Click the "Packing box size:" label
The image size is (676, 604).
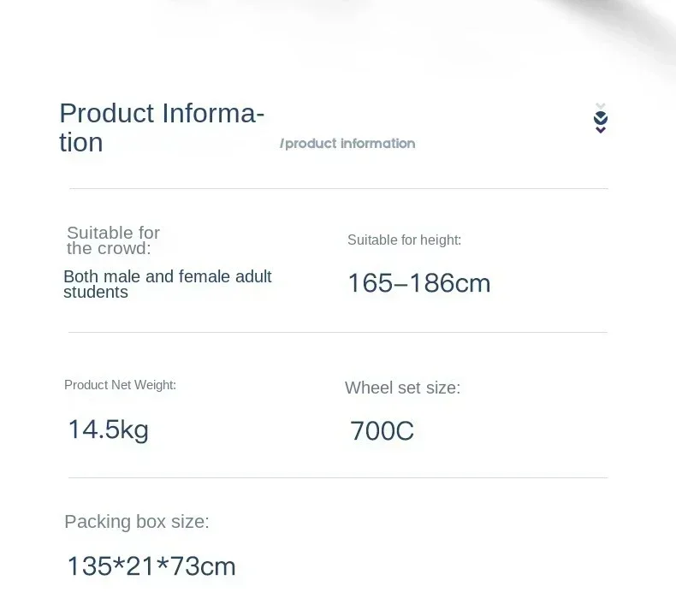coord(136,522)
